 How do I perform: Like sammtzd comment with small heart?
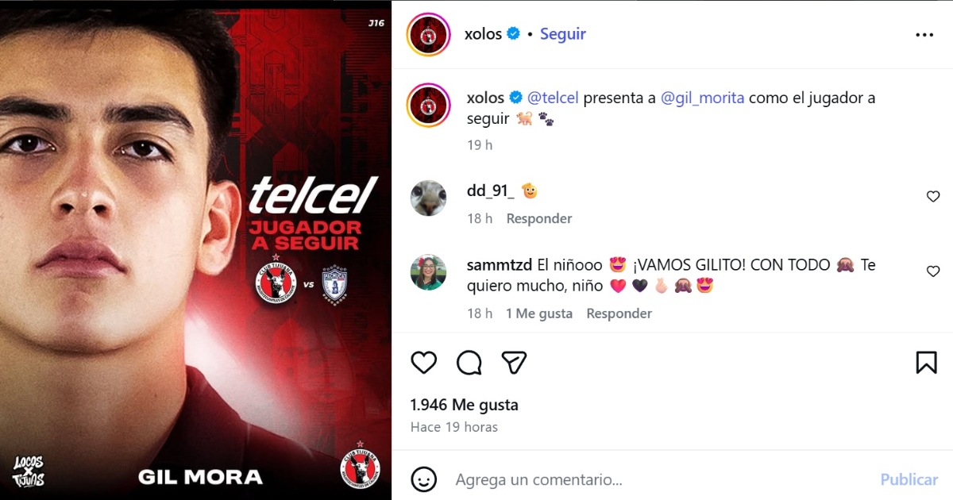pyautogui.click(x=933, y=271)
